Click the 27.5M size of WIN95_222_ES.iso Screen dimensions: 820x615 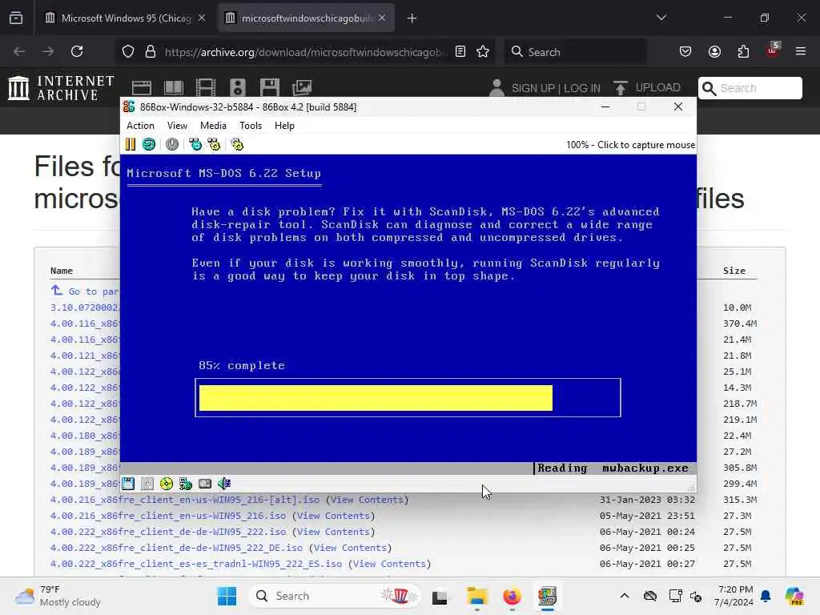[x=737, y=564]
